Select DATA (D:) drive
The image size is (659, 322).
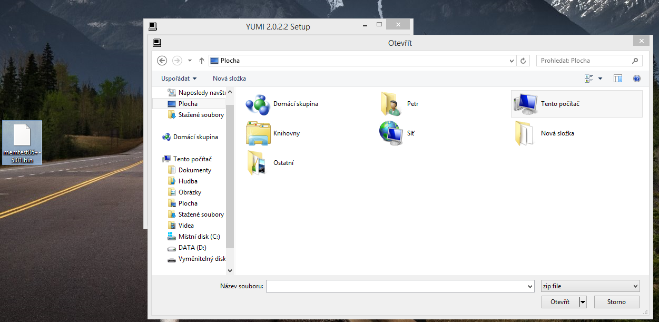tap(187, 248)
